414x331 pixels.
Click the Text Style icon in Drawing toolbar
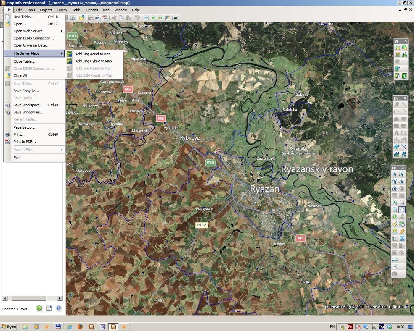[404, 154]
